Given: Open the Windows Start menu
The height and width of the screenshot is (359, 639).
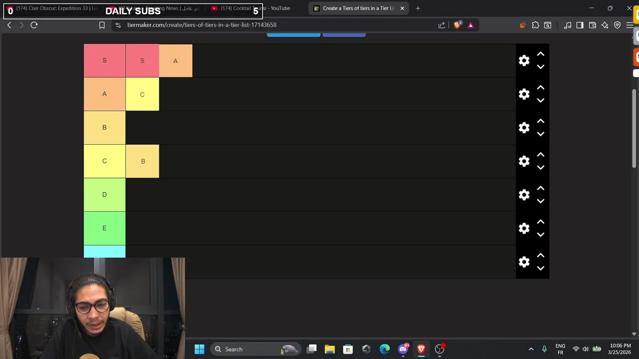Looking at the screenshot, I should tap(199, 349).
